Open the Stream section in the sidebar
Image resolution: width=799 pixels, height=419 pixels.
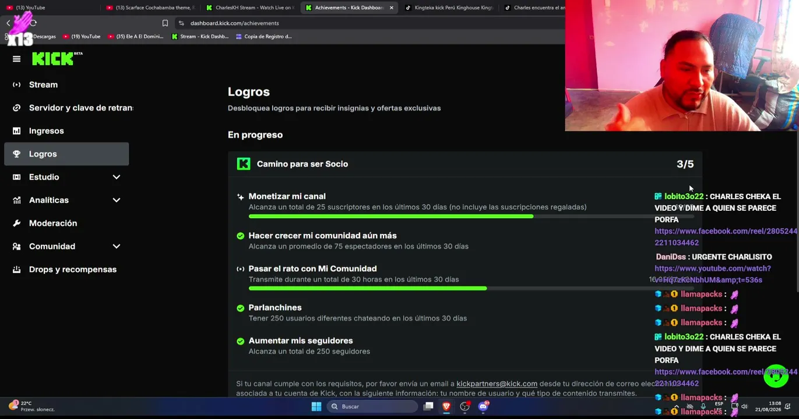tap(66, 85)
